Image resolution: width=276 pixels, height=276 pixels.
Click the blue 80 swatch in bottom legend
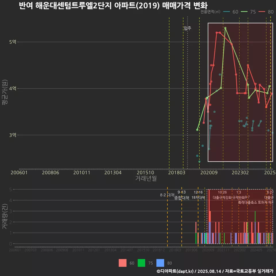point(160,263)
